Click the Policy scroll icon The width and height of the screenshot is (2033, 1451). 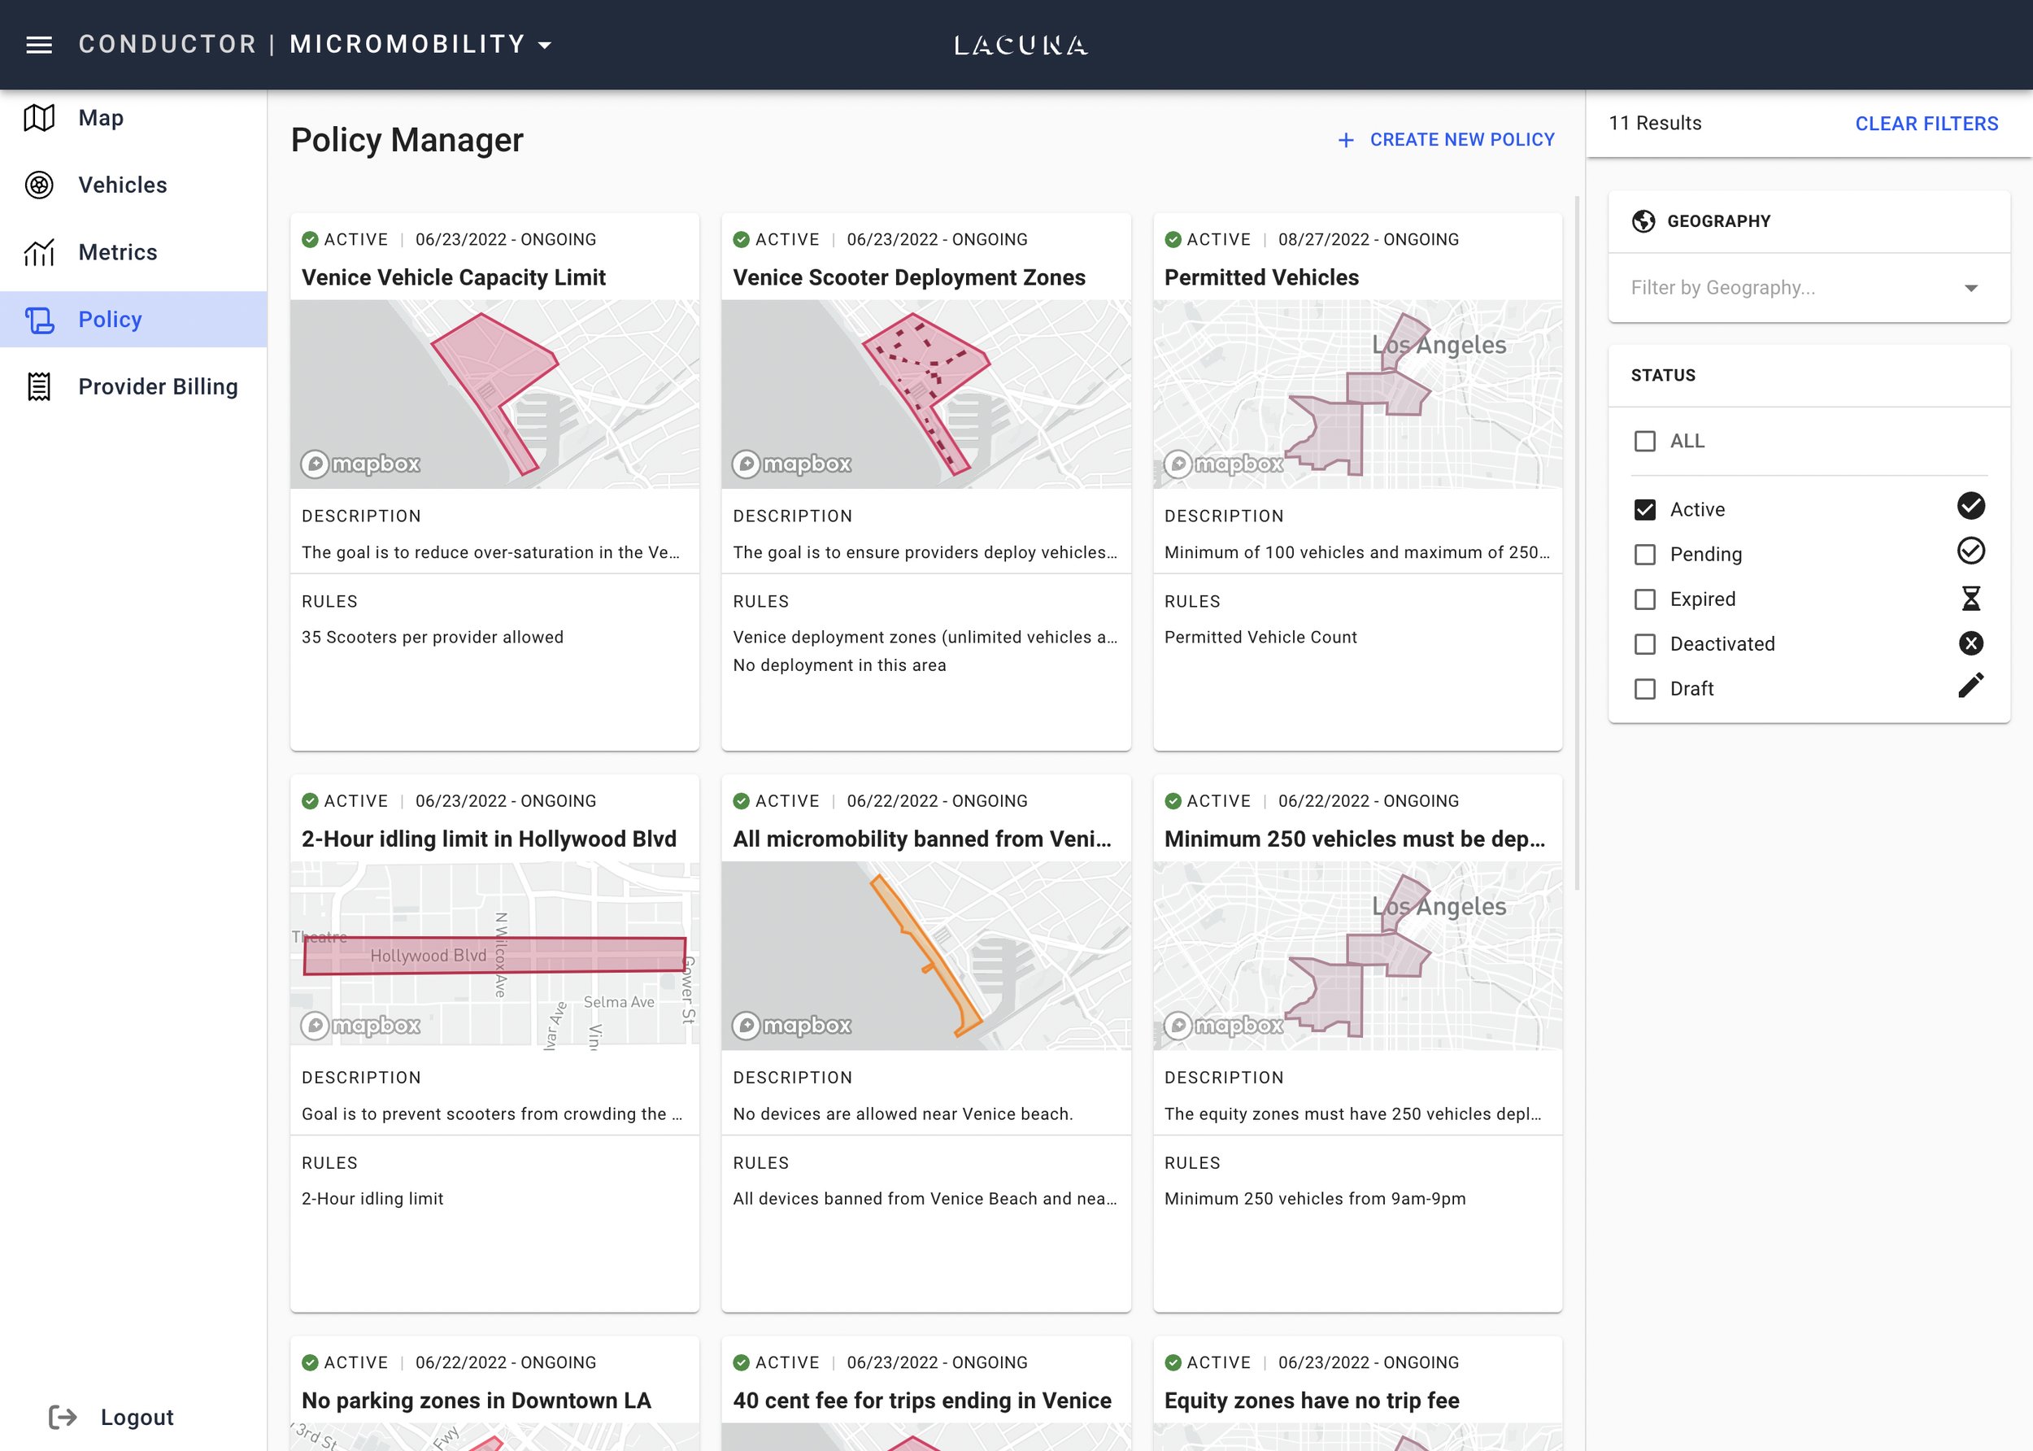click(38, 320)
